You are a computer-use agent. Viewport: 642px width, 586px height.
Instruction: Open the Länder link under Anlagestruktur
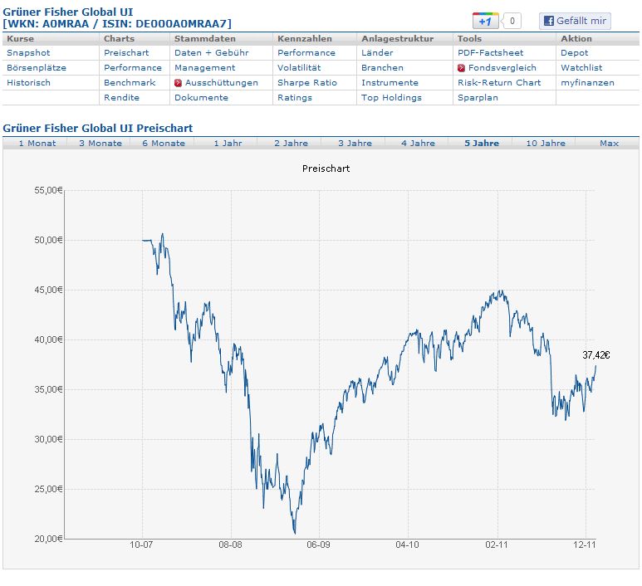(x=377, y=53)
